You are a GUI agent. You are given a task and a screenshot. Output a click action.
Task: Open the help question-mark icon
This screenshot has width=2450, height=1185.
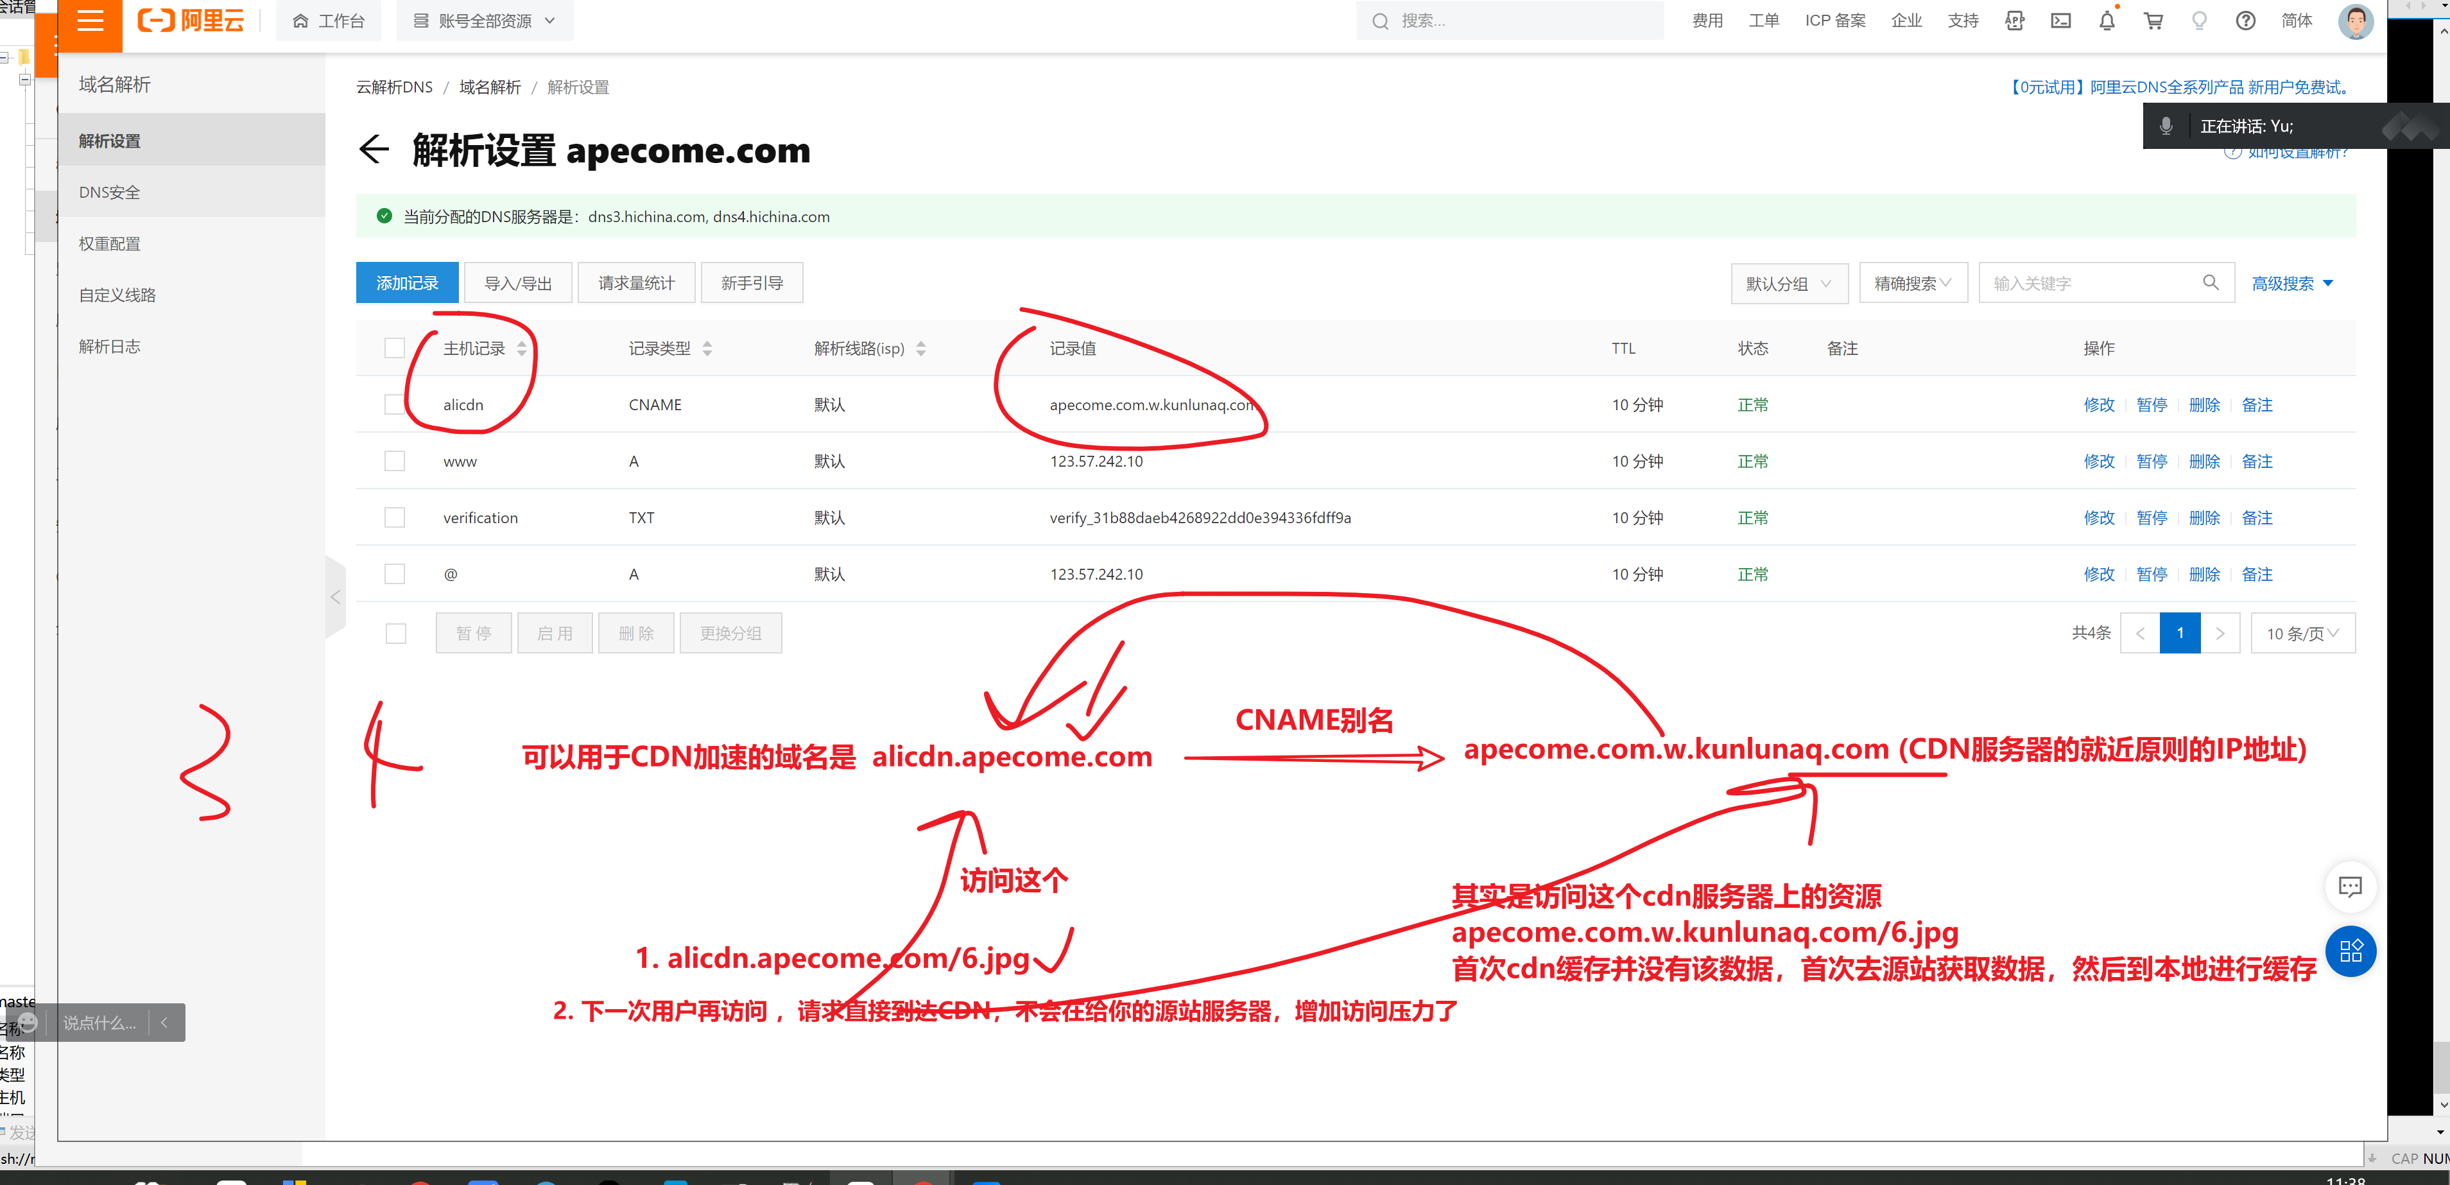(x=2245, y=21)
